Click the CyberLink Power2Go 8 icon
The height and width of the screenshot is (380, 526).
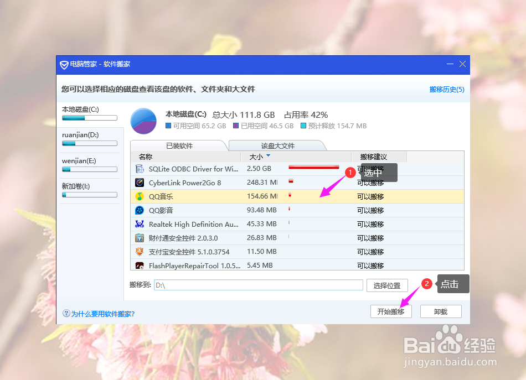[x=140, y=183]
